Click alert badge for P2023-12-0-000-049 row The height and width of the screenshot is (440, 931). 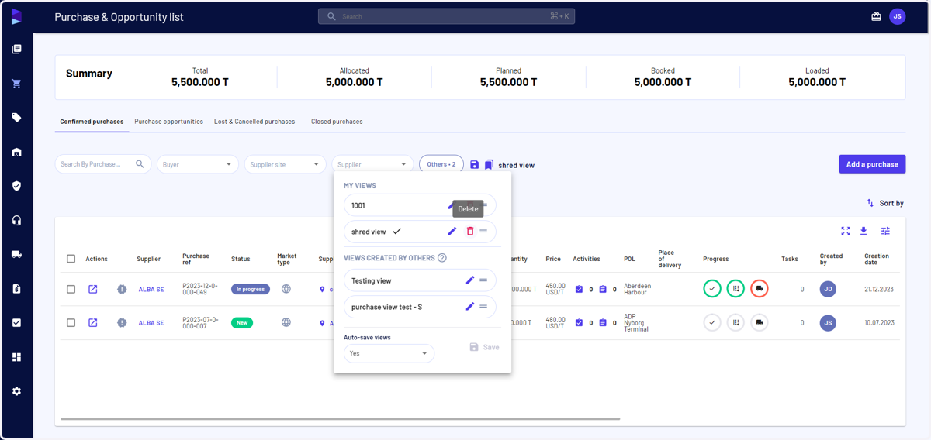[122, 289]
